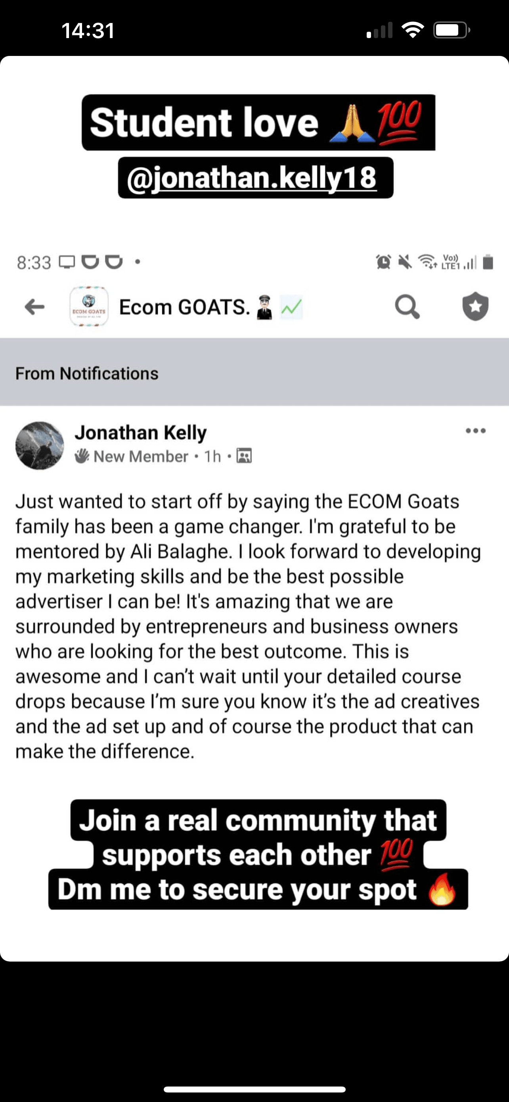Tap the iOS Wi-Fi status icon
The width and height of the screenshot is (509, 1102).
click(412, 31)
